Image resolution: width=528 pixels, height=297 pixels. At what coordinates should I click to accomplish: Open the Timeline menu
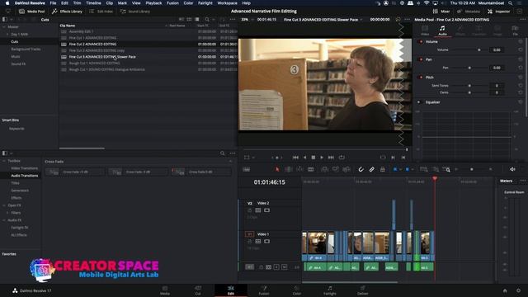tap(93, 3)
